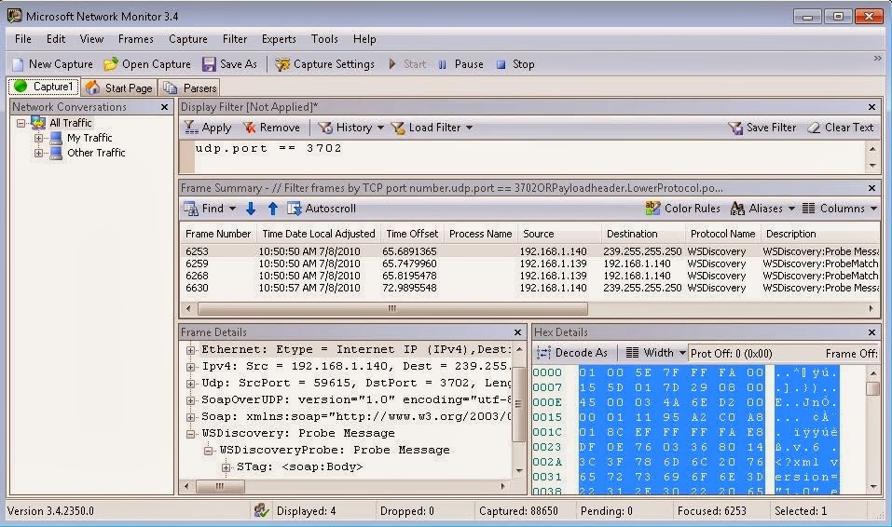This screenshot has width=892, height=527.
Task: Open the Experts menu
Action: click(278, 39)
